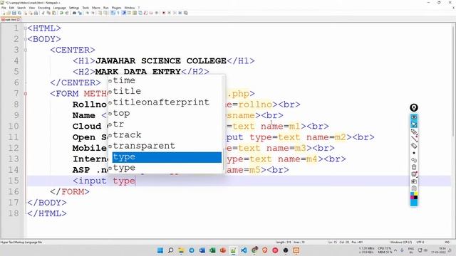
Task: Show hidden system tray icons chevron
Action: coord(395,250)
